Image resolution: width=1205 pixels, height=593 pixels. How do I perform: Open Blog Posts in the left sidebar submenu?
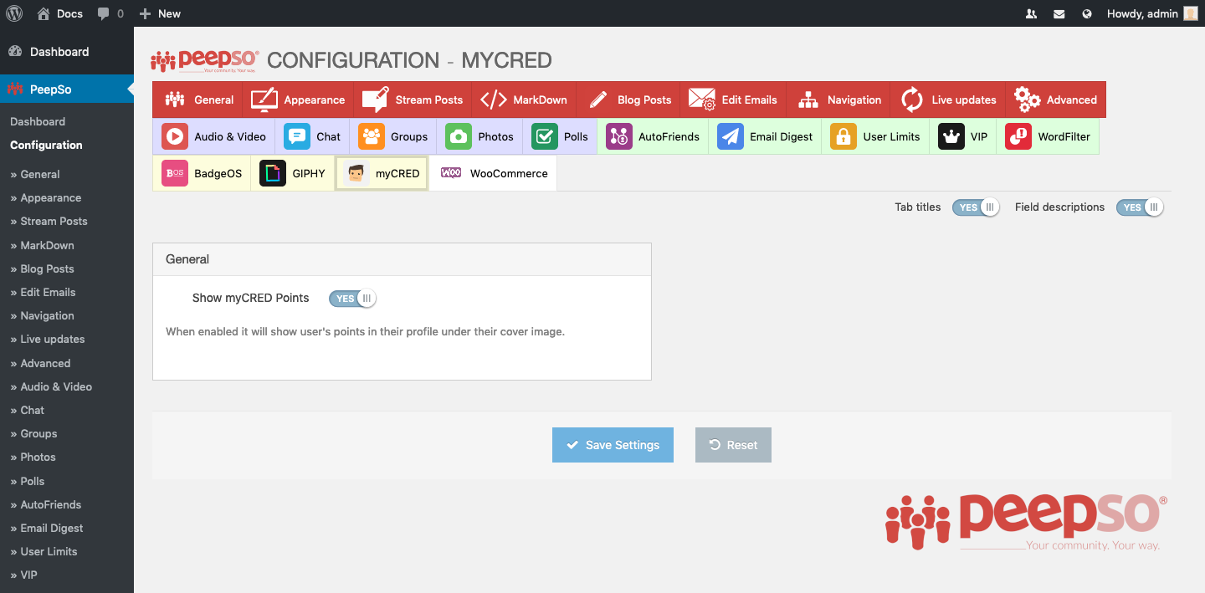coord(42,268)
